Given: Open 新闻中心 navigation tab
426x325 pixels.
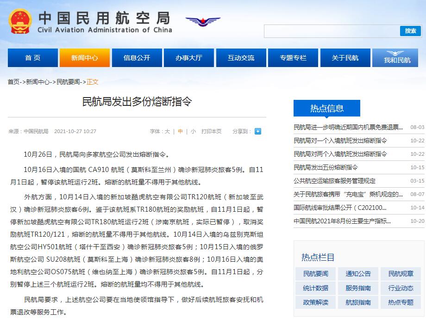Looking at the screenshot, I should 84,58.
